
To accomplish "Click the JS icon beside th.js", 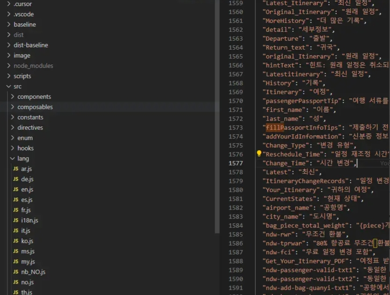I will 15,292.
